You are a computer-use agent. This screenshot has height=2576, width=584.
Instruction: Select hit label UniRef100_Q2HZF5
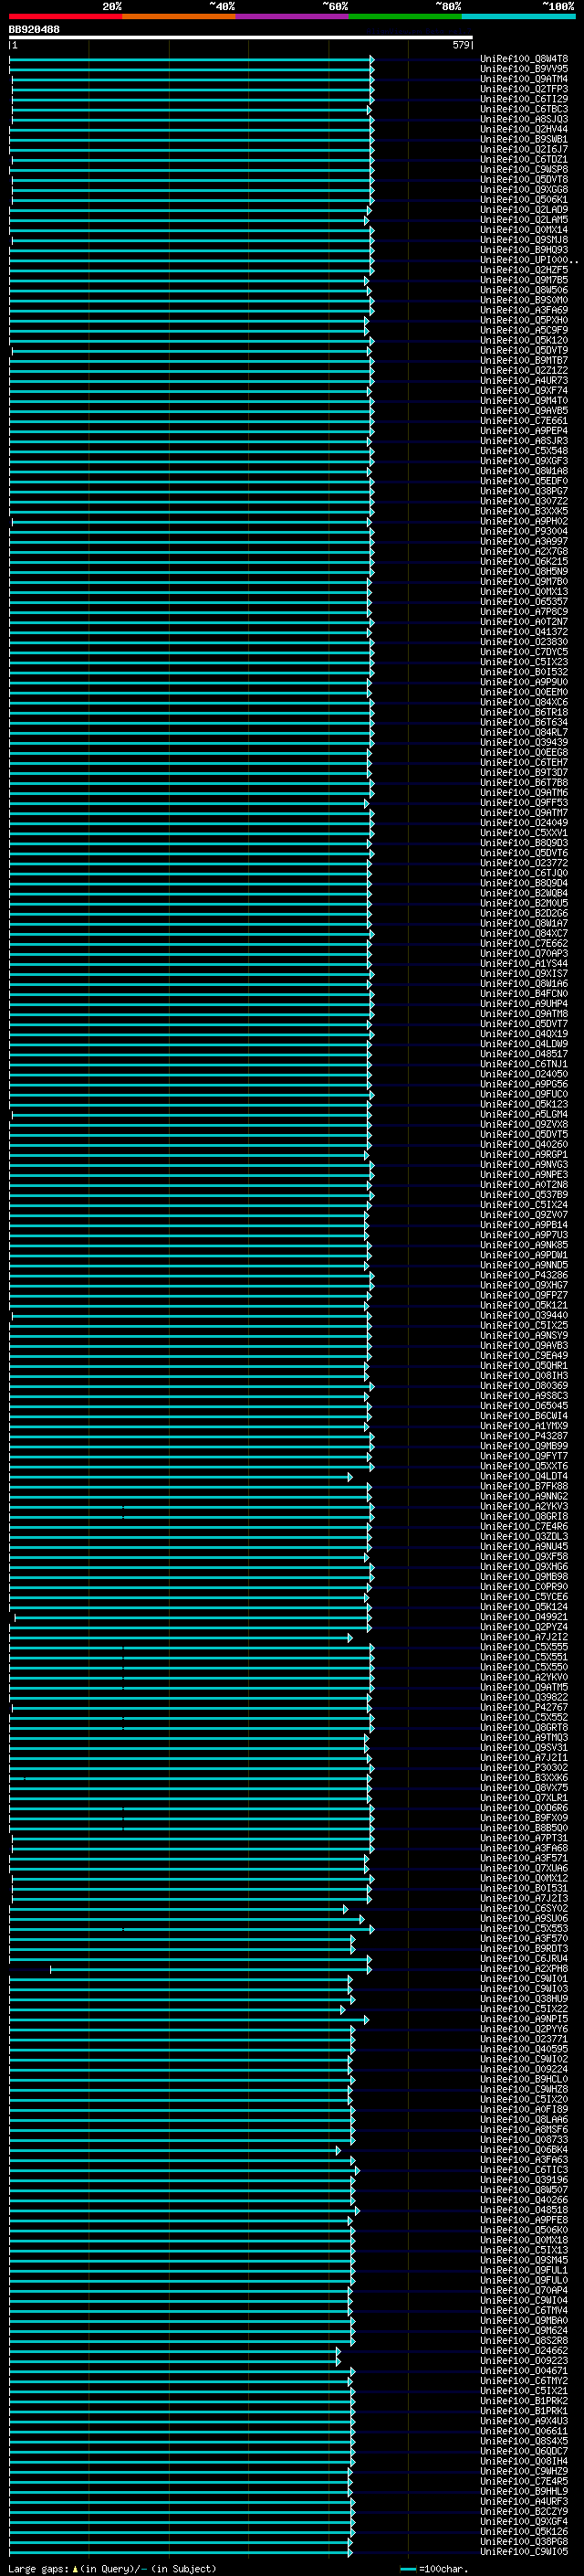(x=524, y=270)
